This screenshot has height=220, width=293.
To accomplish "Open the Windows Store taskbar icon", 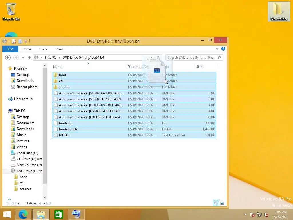I will (x=58, y=214).
